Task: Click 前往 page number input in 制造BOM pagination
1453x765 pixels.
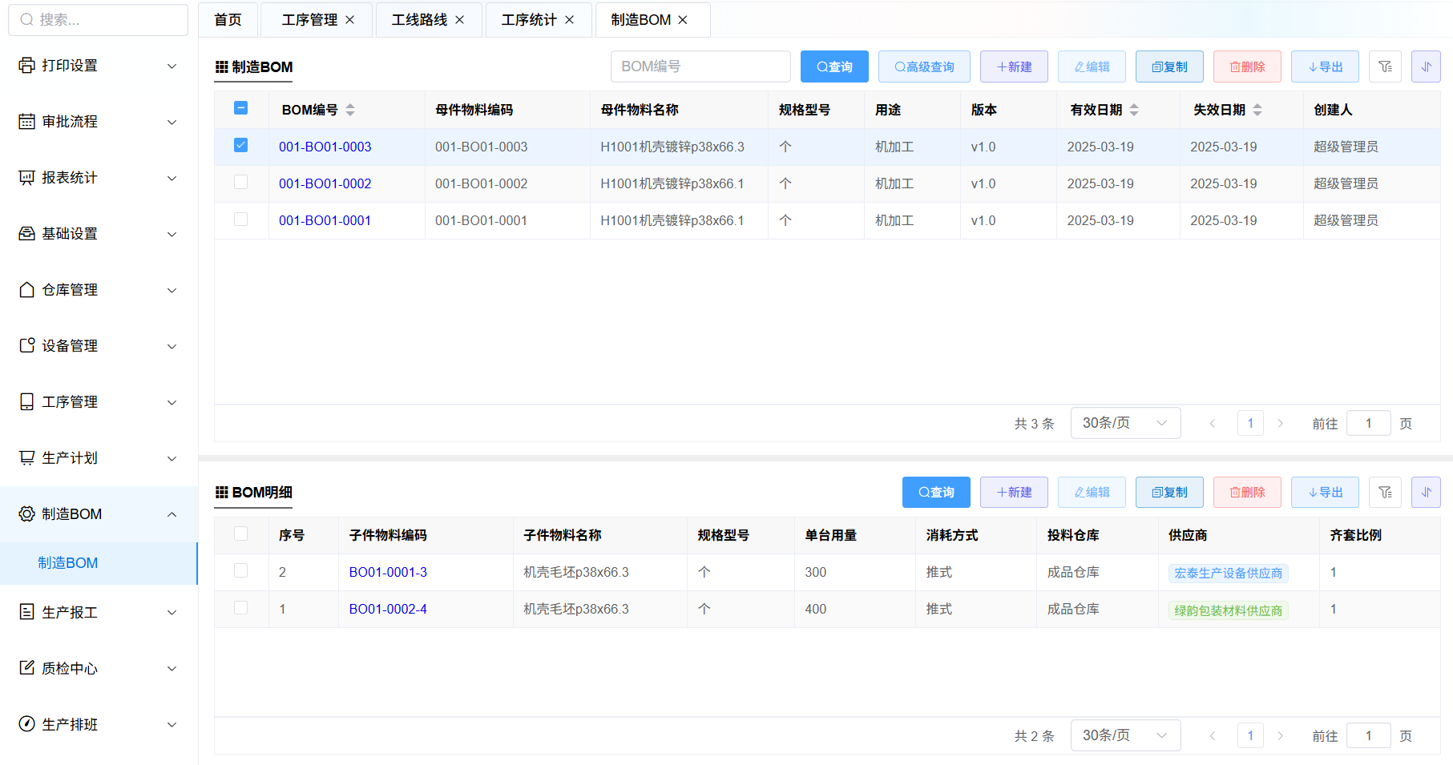Action: pyautogui.click(x=1368, y=423)
